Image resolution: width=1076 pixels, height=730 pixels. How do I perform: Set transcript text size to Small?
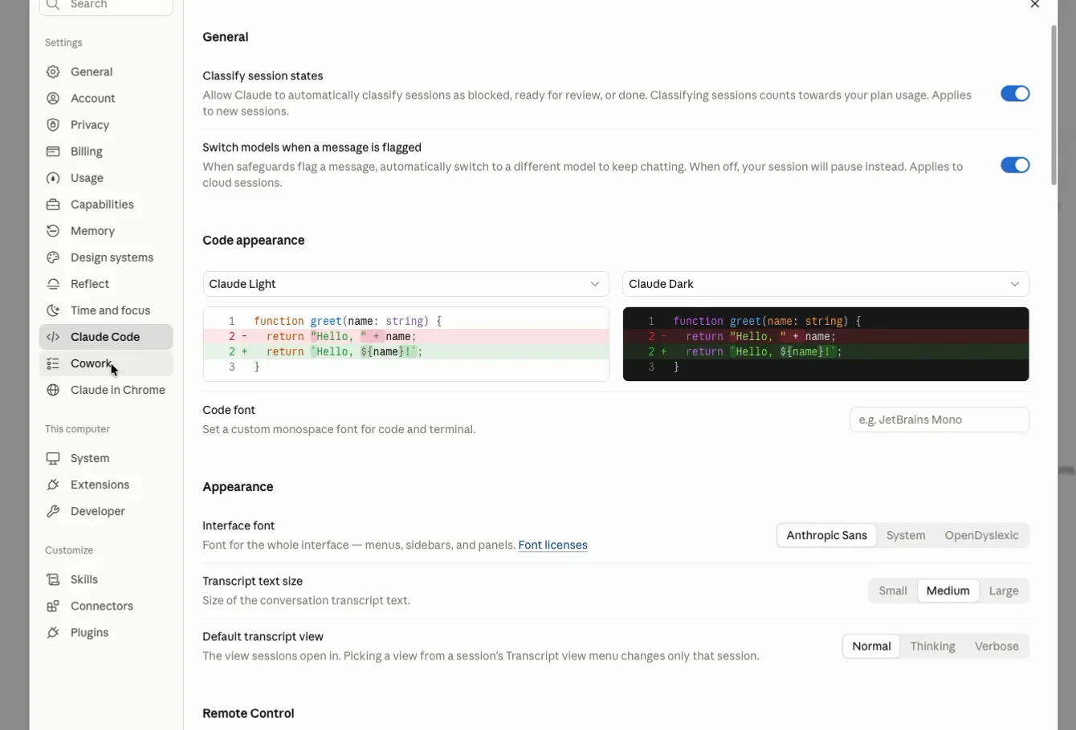click(893, 590)
